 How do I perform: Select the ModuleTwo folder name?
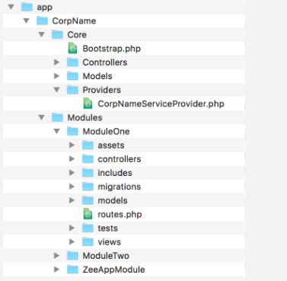click(106, 256)
